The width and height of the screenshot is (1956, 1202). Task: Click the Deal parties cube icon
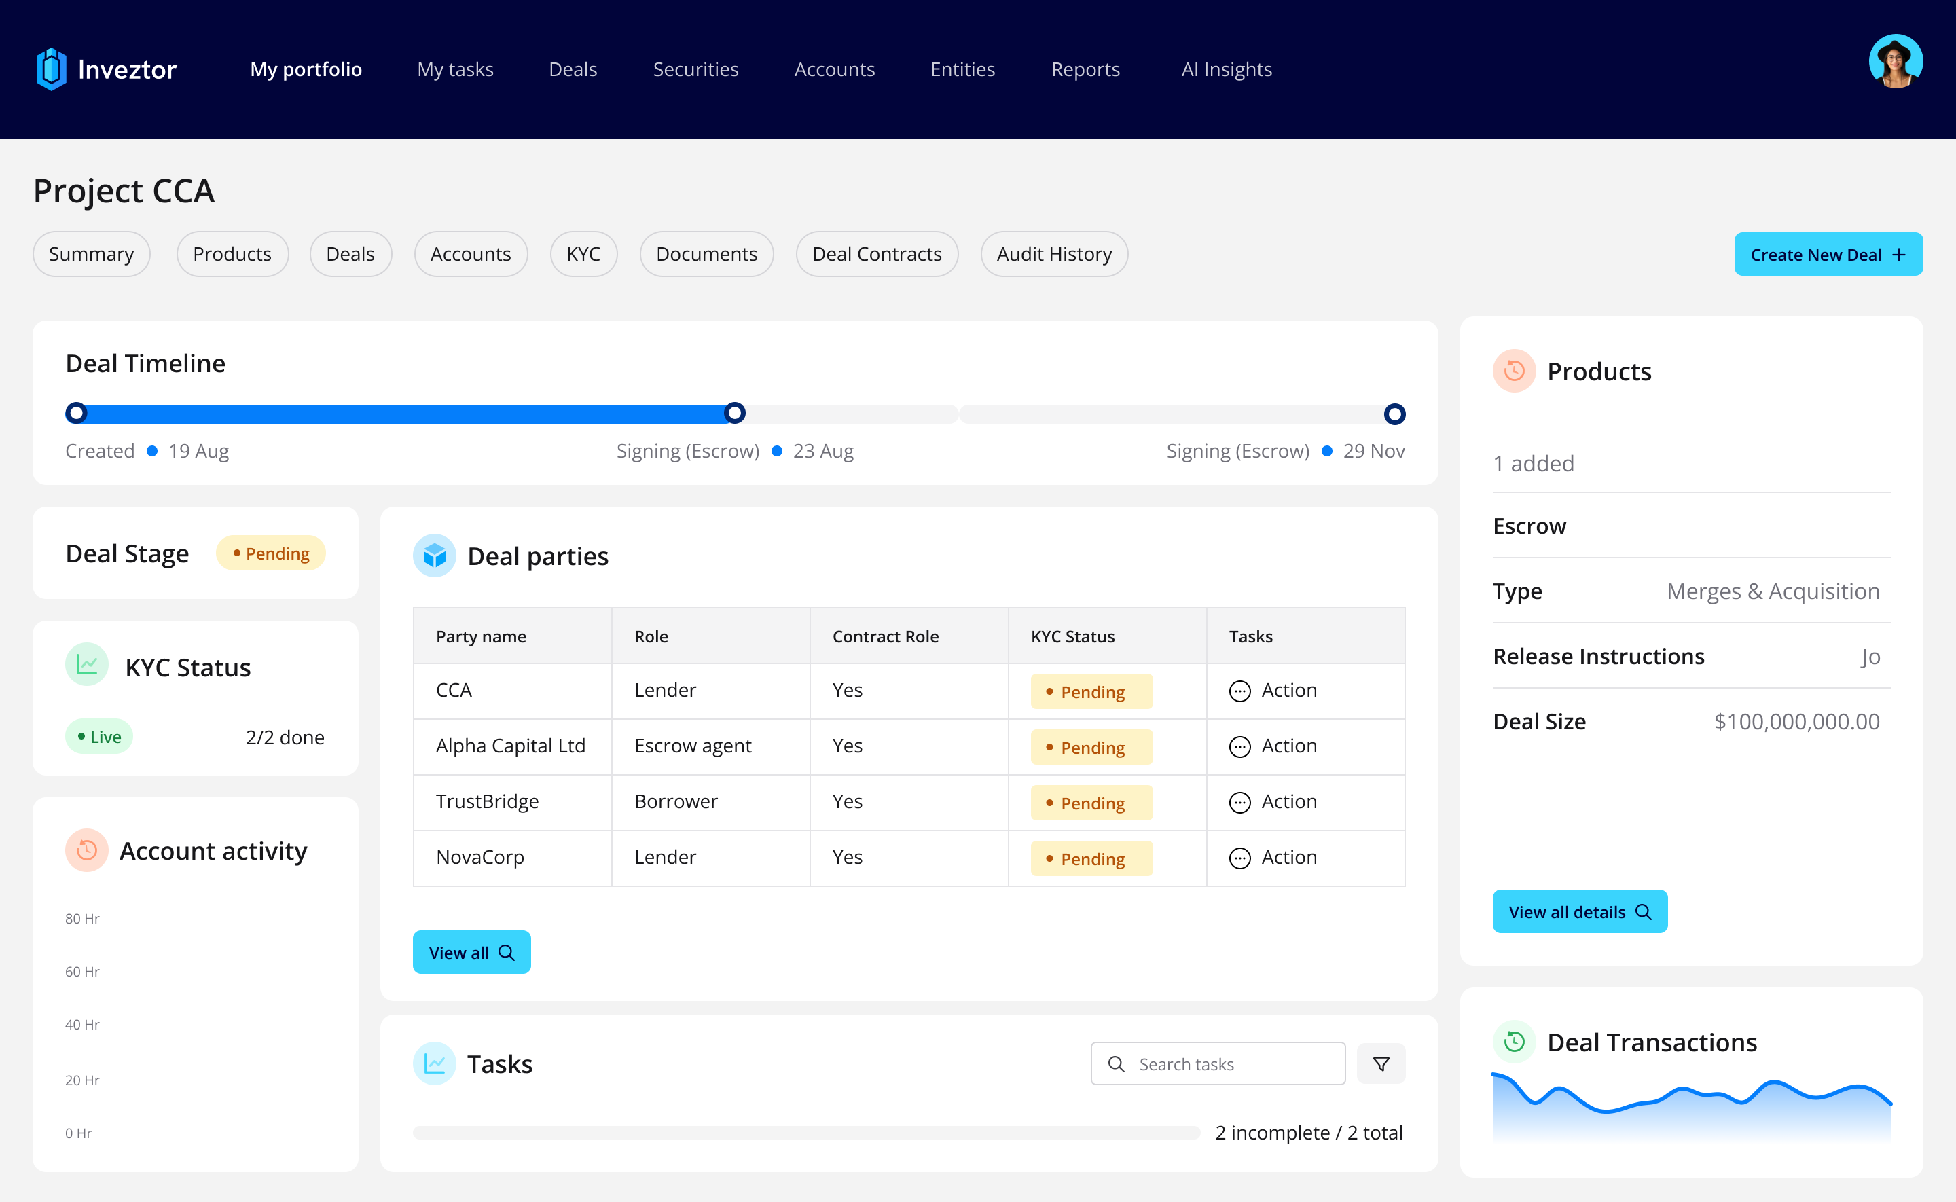coord(434,556)
